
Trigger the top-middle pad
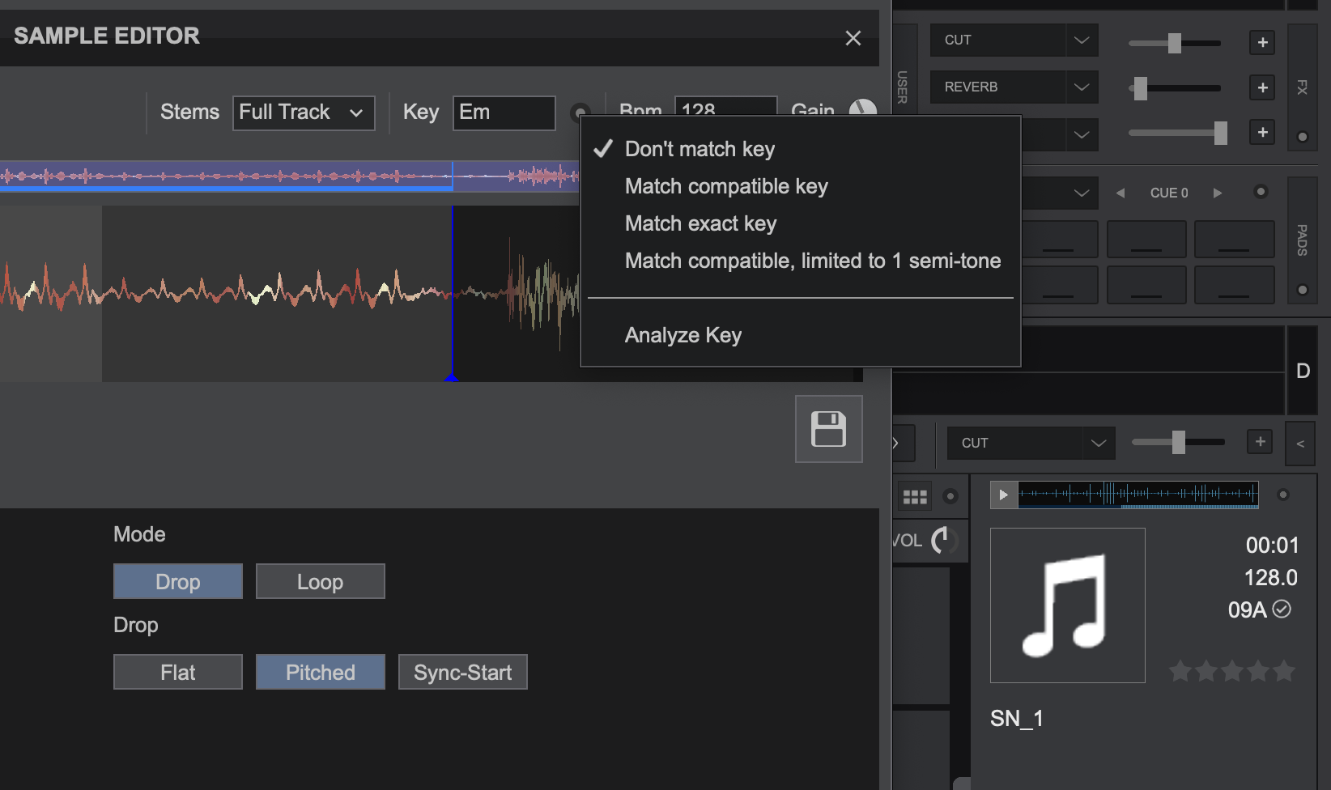1146,239
